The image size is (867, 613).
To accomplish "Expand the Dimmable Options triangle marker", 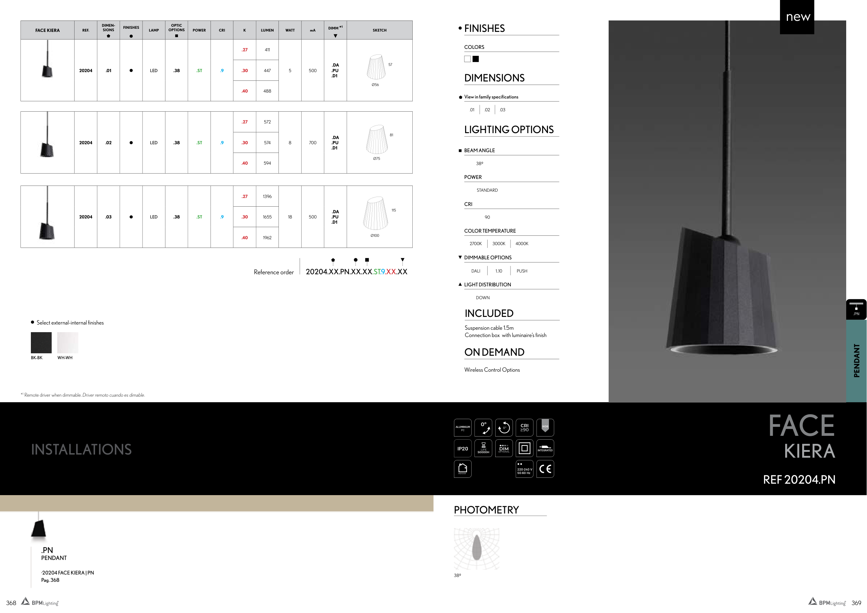I will (460, 257).
